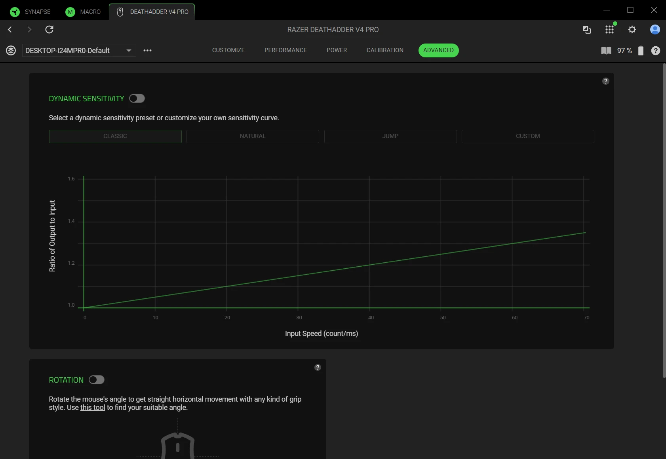Click the refresh icon in navigation bar
This screenshot has height=459, width=666.
[49, 30]
